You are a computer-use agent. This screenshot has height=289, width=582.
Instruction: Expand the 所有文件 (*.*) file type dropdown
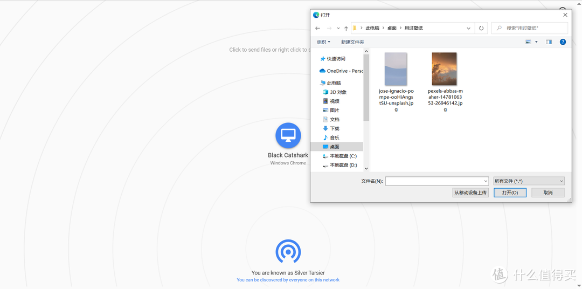(529, 181)
